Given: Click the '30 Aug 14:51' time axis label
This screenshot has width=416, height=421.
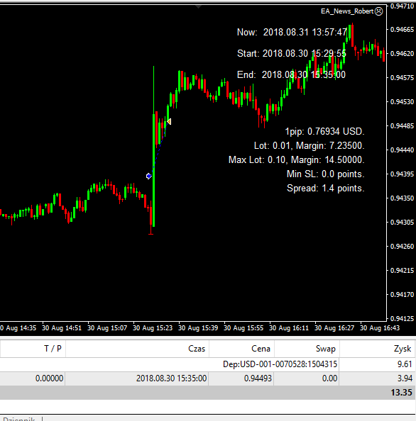Looking at the screenshot, I should (62, 328).
